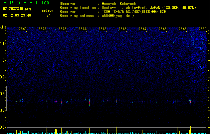
Task: Click the meteor count value 24
Action: point(48,15)
